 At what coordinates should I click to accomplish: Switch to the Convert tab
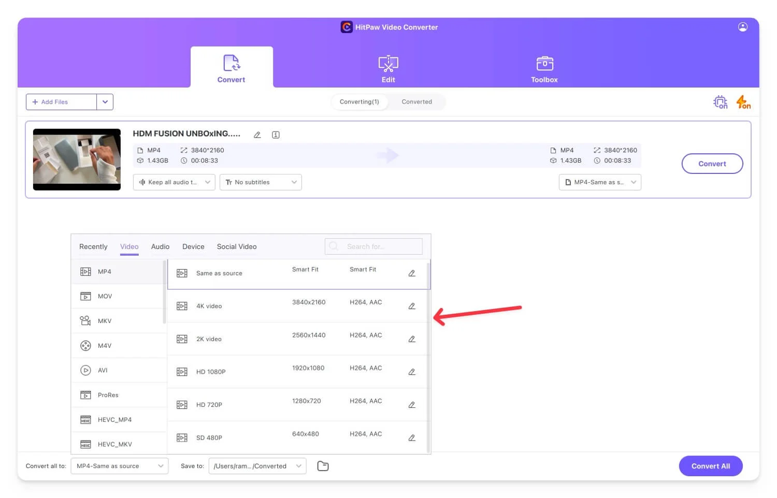231,68
